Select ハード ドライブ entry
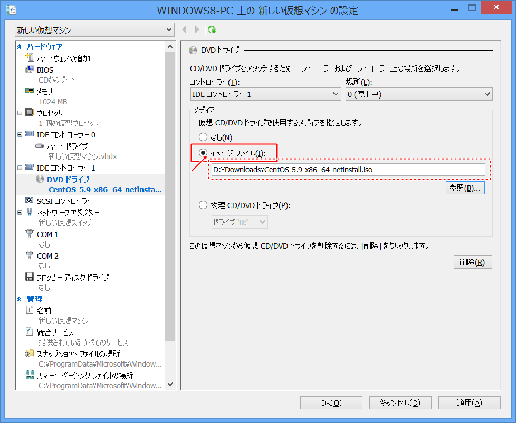 (x=67, y=146)
